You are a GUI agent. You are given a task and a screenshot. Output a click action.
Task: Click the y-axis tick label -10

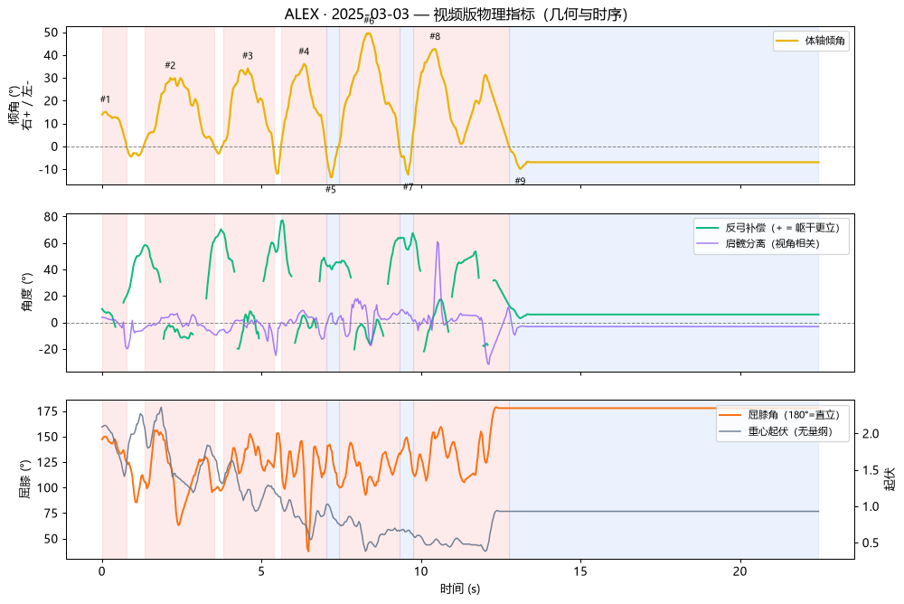49,170
